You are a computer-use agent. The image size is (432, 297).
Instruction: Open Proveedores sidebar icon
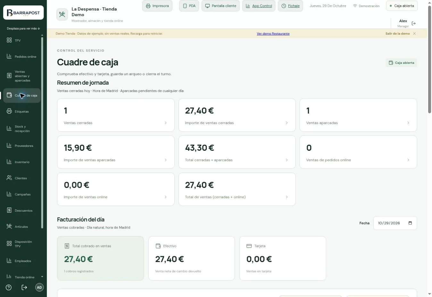coord(9,146)
